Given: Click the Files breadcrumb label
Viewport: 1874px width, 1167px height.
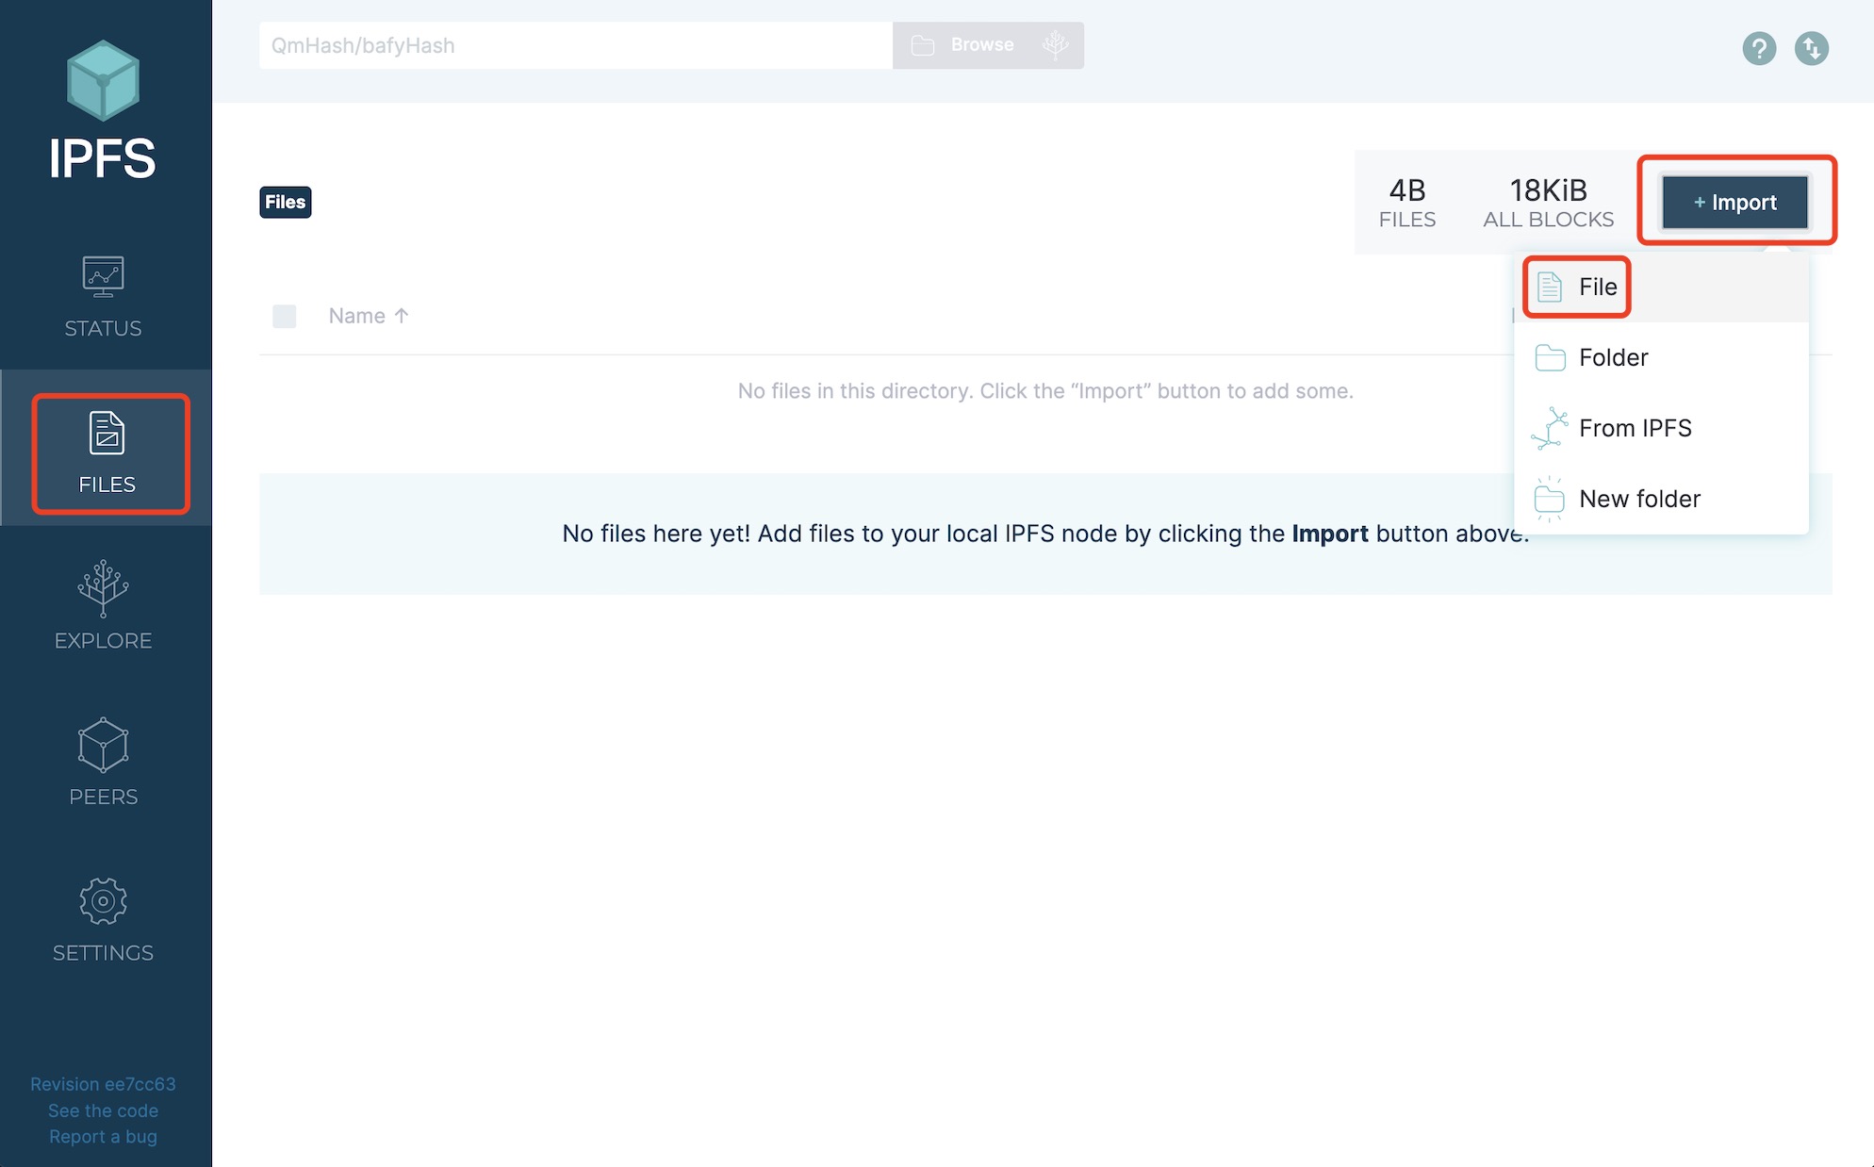Looking at the screenshot, I should point(286,202).
